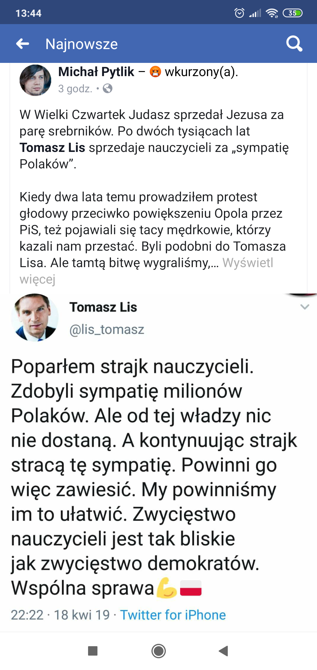Viewport: 317px width, 670px height.
Task: Expand post with "Wyświetl więcej"
Action: tap(248, 263)
